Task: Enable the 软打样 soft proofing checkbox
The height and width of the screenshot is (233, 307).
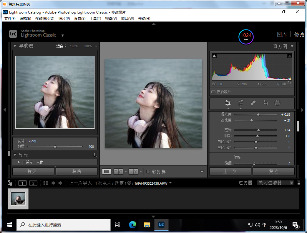Action: [x=148, y=172]
